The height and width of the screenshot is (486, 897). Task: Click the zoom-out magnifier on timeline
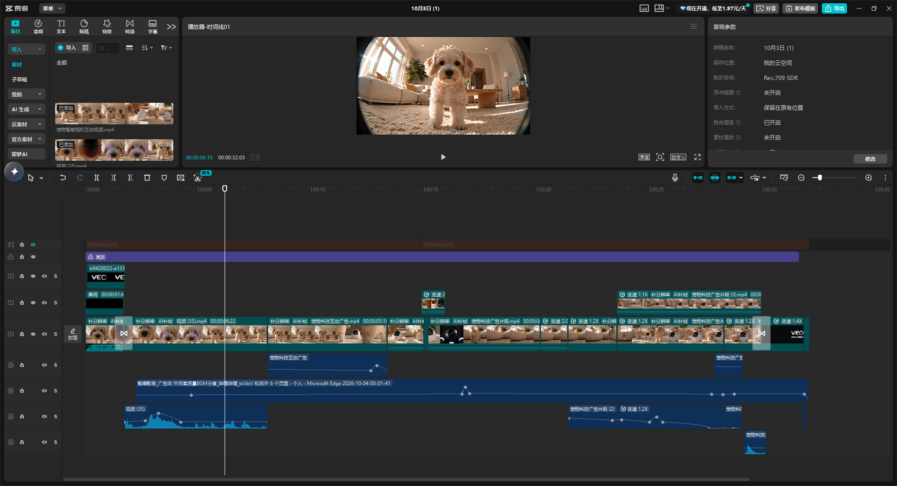coord(801,178)
